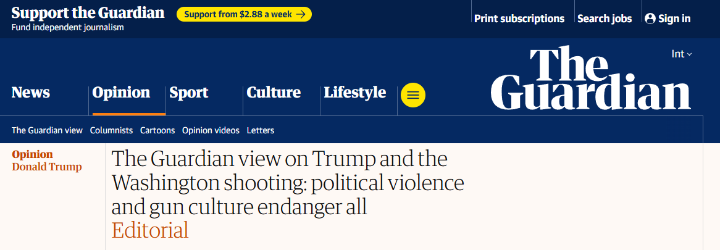
Task: Open the News section
Action: click(x=31, y=93)
